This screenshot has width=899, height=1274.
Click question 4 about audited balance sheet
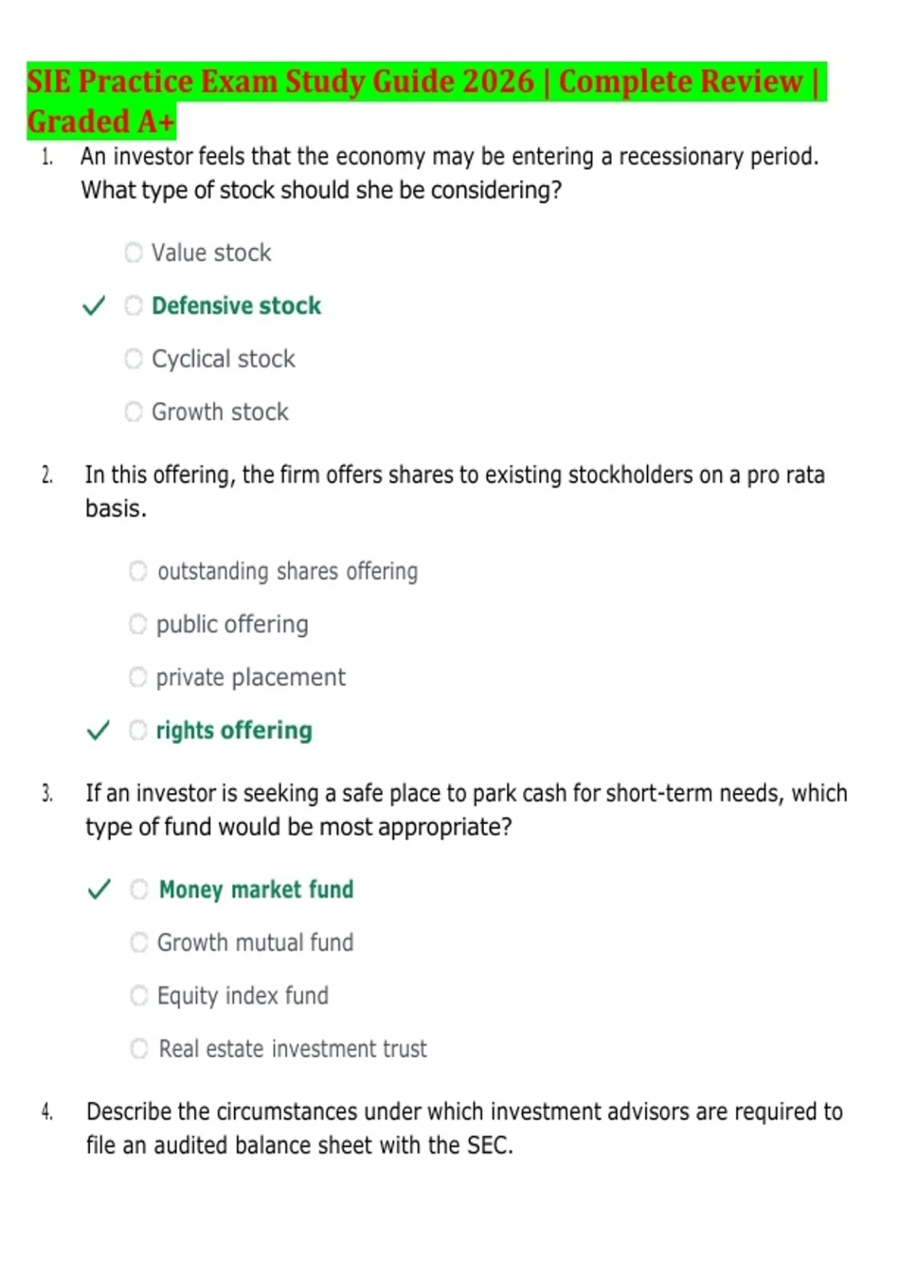[x=464, y=1129]
